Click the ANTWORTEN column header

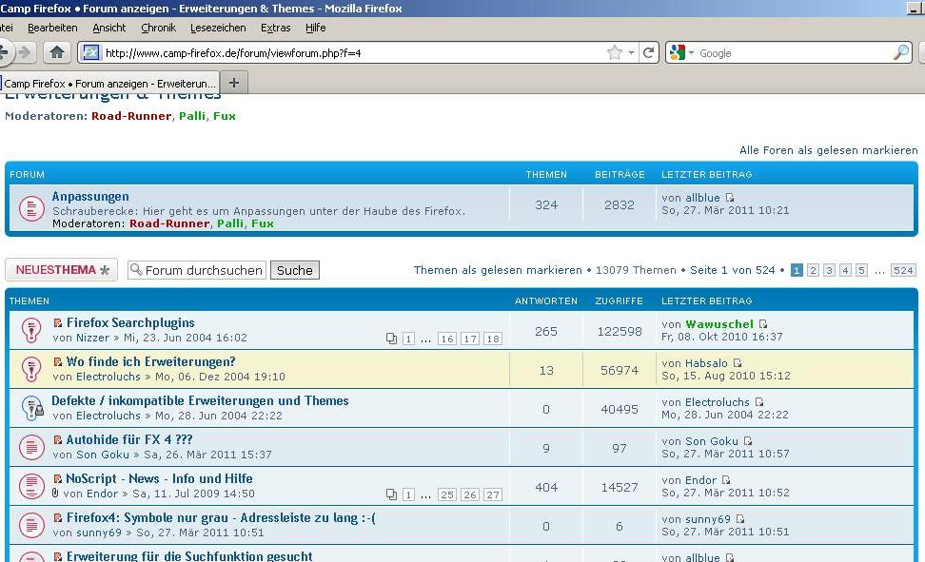pyautogui.click(x=545, y=300)
